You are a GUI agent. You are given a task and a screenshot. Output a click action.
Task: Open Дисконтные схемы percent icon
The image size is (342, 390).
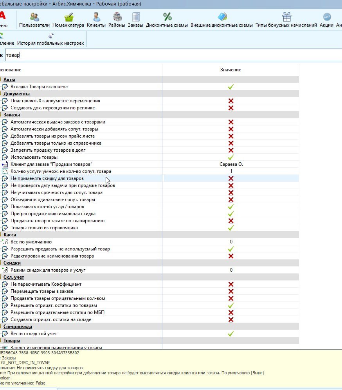[x=167, y=17]
